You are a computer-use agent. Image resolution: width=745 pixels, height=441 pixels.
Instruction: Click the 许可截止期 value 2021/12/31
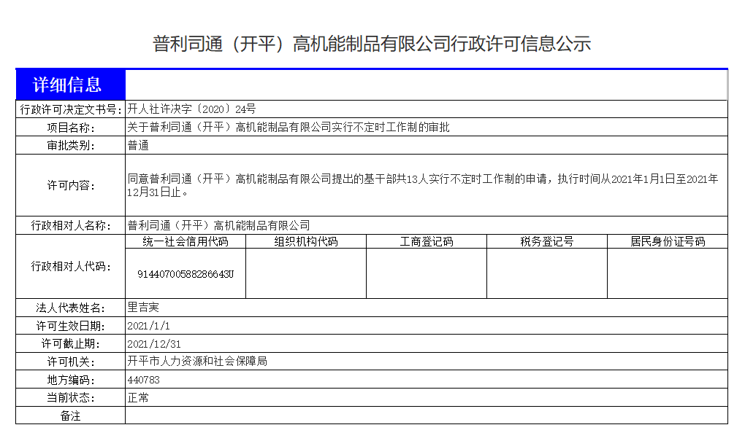coord(154,344)
